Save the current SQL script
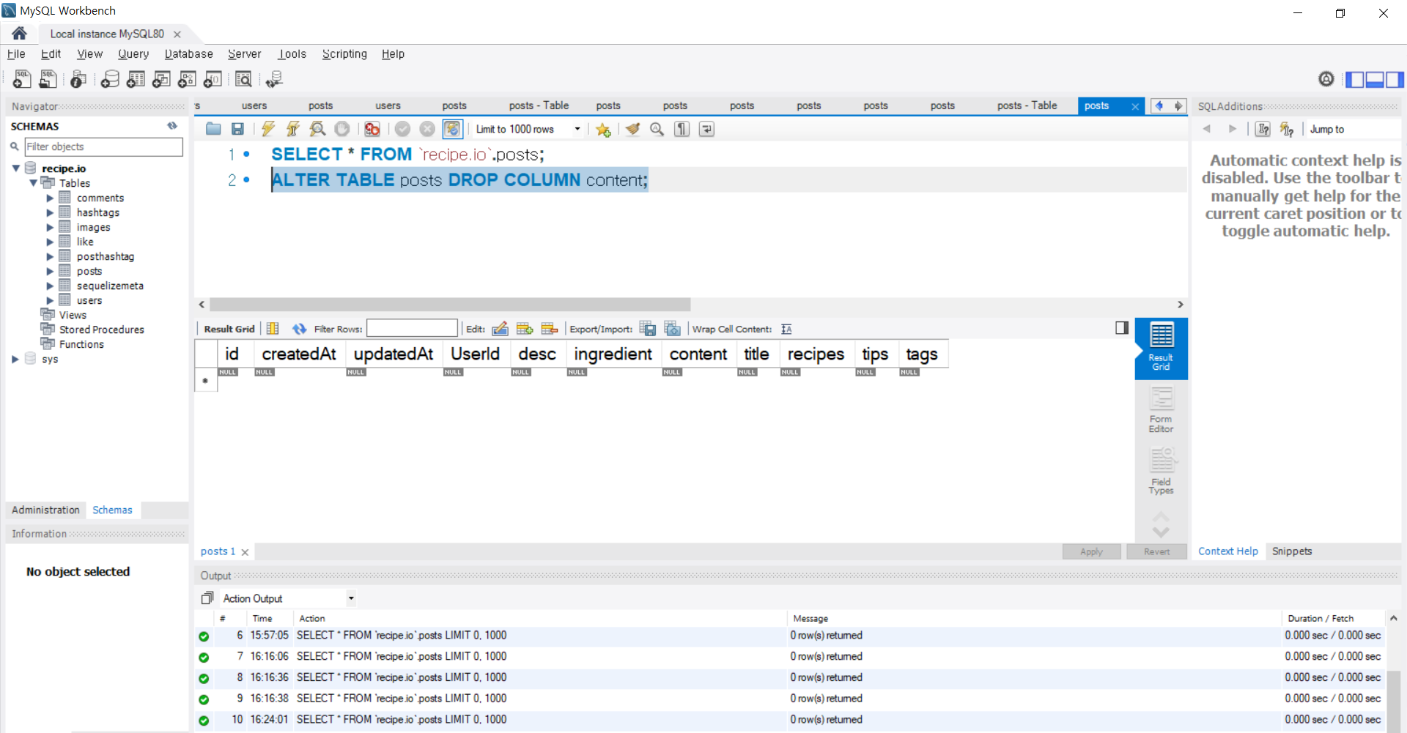1407x733 pixels. 237,129
